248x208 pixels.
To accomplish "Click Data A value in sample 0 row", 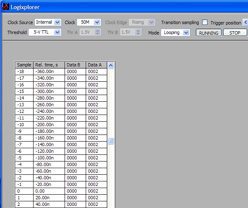I will click(x=96, y=191).
